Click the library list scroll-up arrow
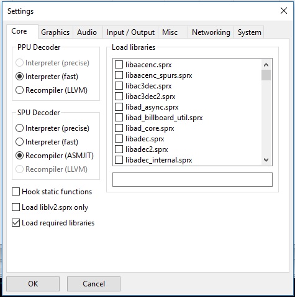295x297 pixels. [266, 65]
